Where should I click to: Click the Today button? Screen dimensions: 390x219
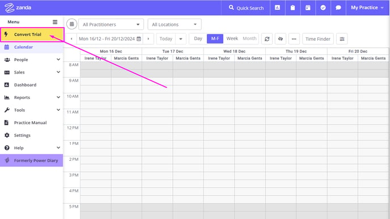(x=166, y=38)
